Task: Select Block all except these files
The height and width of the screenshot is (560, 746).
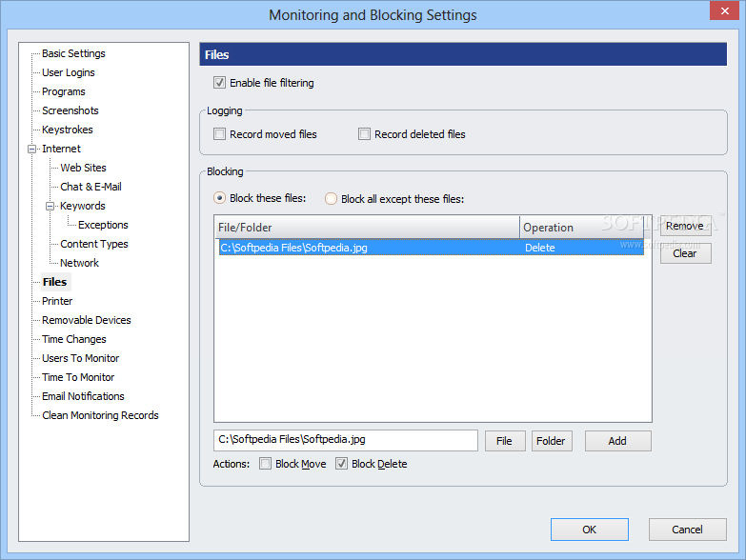Action: click(331, 199)
